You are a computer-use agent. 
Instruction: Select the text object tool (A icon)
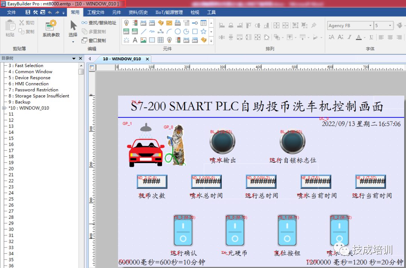point(135,40)
